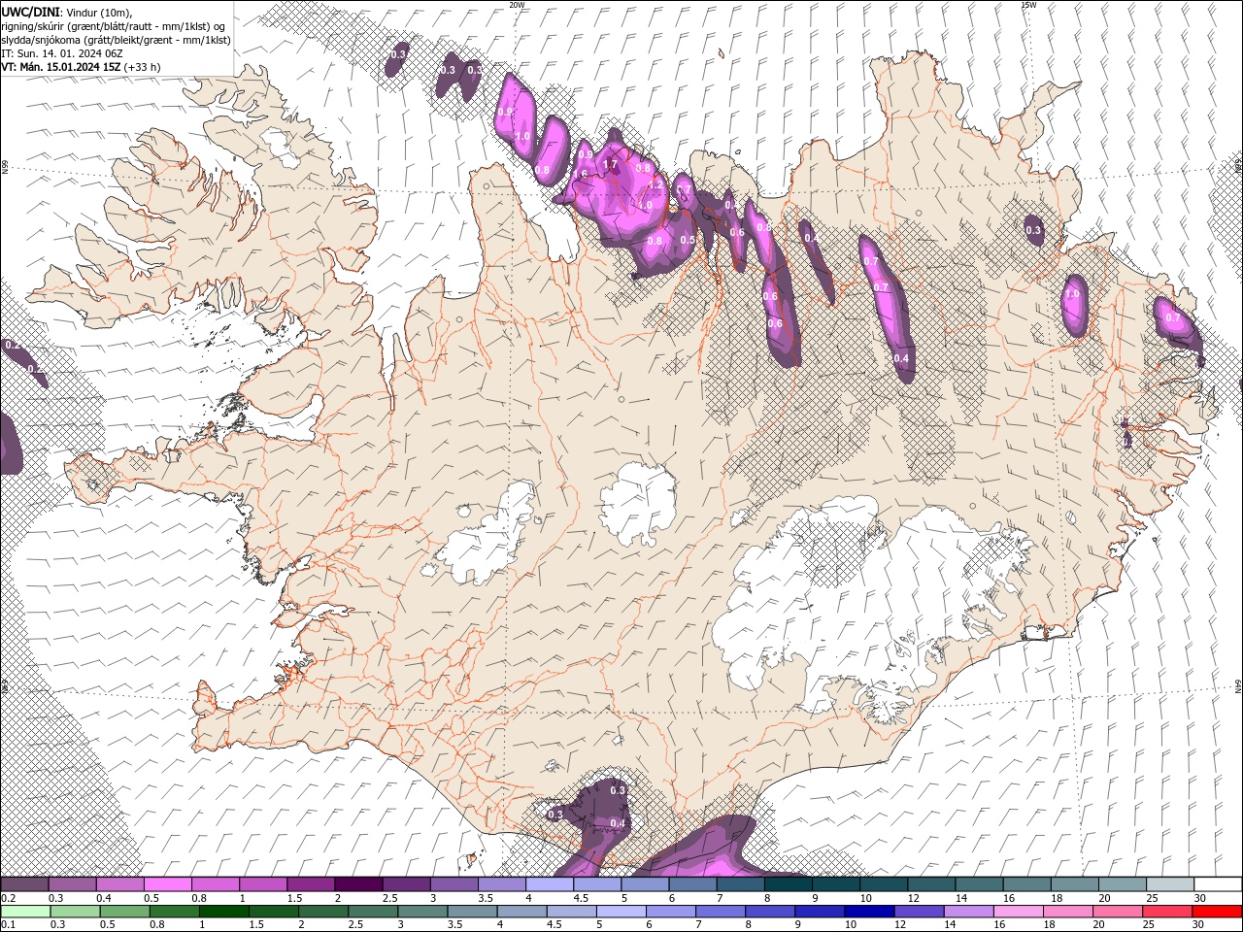This screenshot has width=1243, height=932.
Task: Click the white swatch labeled 30 in upper legend
Action: pos(1218,883)
